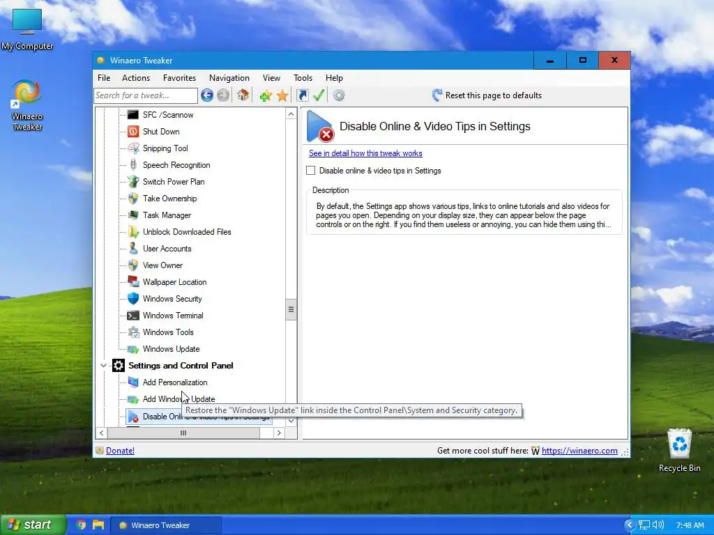Image resolution: width=714 pixels, height=535 pixels.
Task: Click the Windows Terminal console icon
Action: coord(133,316)
